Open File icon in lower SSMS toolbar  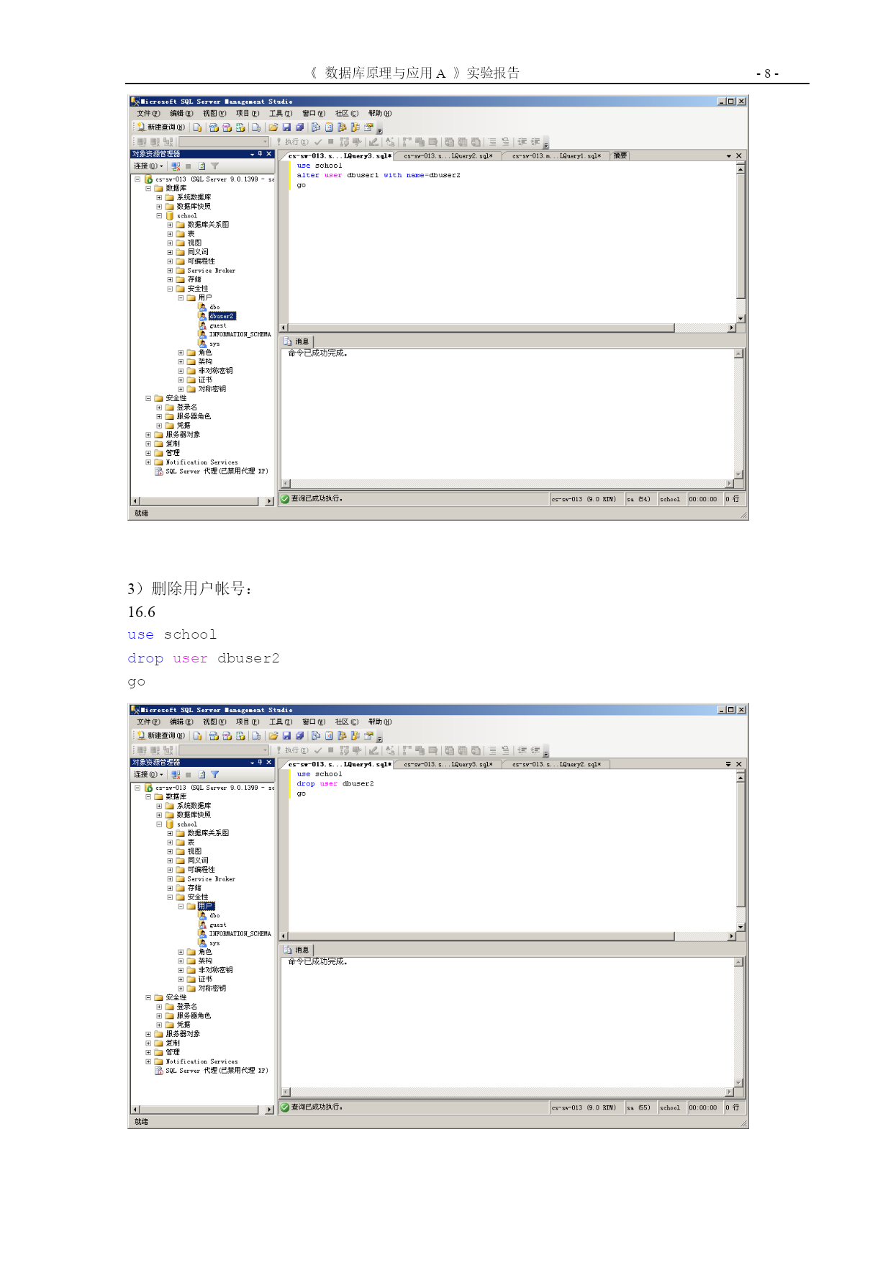[x=273, y=736]
